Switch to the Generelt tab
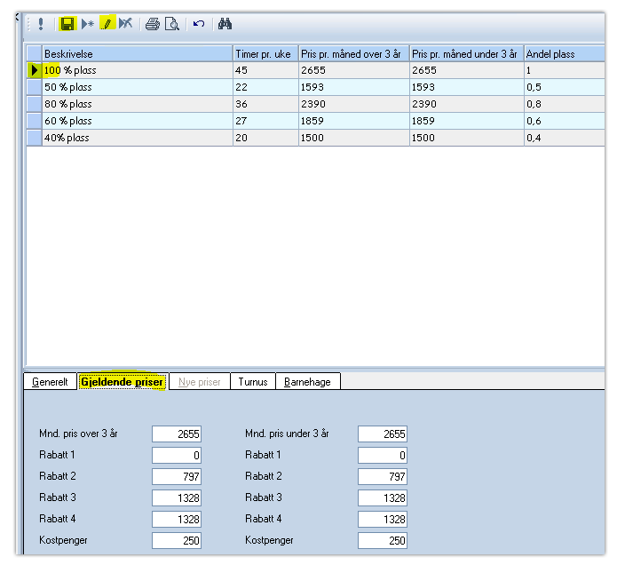617x565 pixels. click(x=50, y=381)
